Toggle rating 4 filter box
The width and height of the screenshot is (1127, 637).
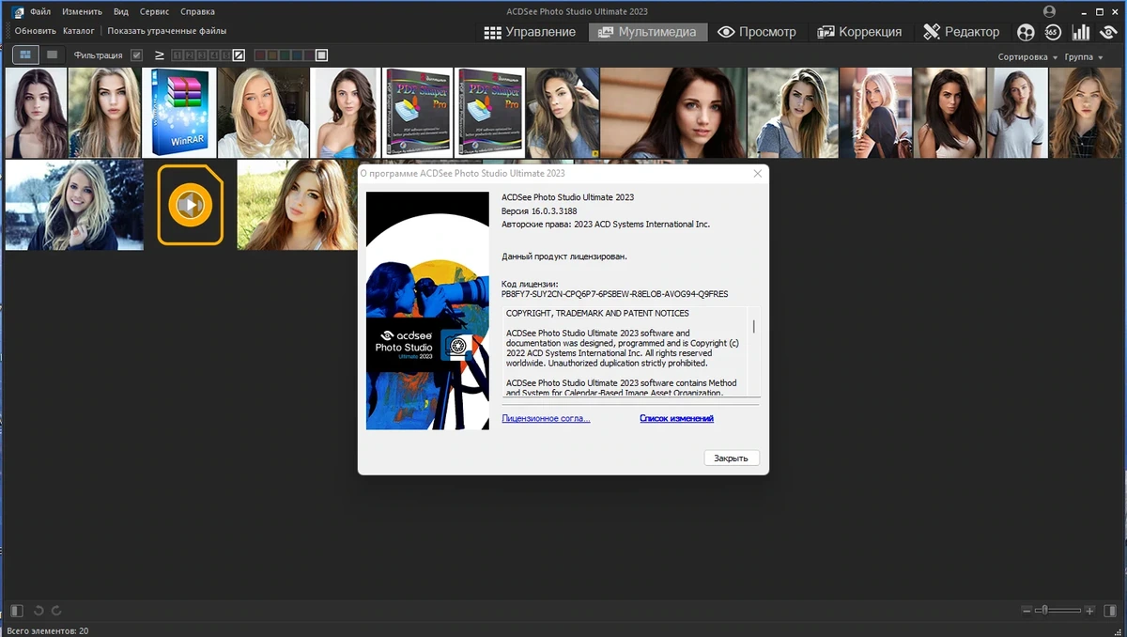click(214, 55)
